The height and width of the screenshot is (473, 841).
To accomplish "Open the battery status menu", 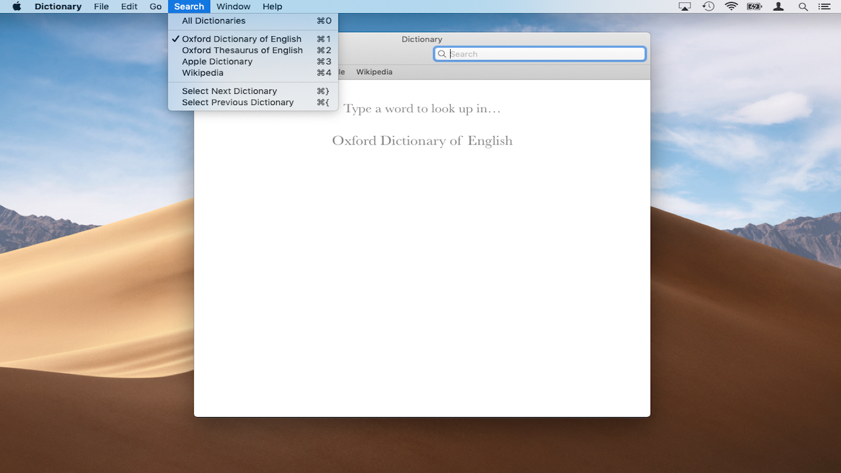I will pyautogui.click(x=754, y=7).
